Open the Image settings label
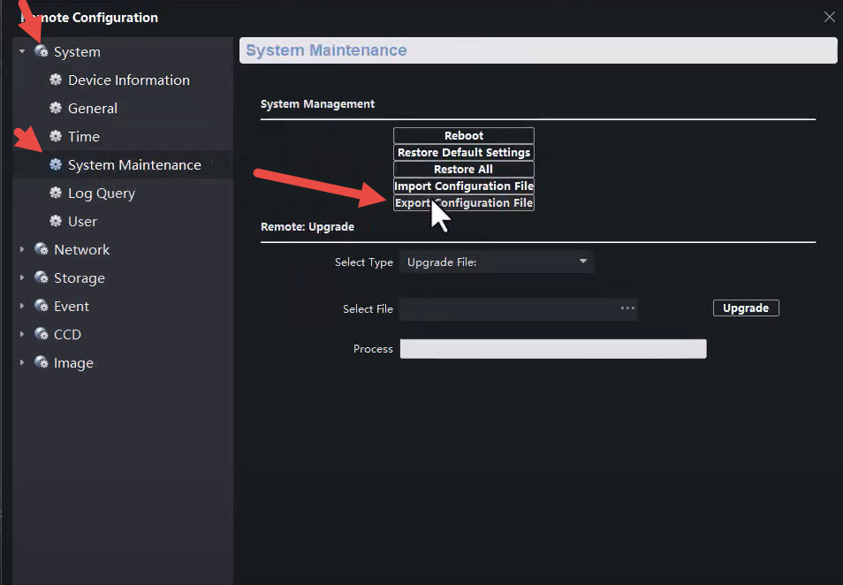This screenshot has height=585, width=843. (x=73, y=363)
